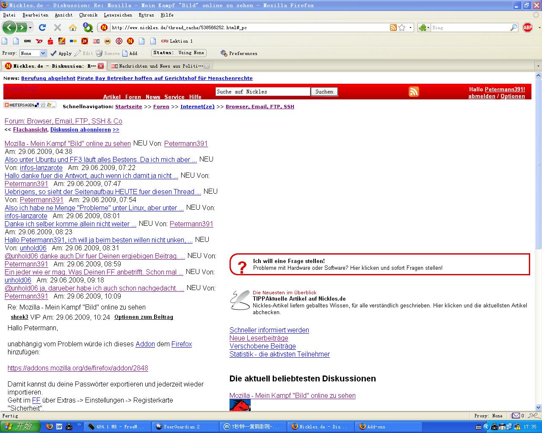Open the addons.mozilla.org addon 2848 link
Viewport: 542px width, 433px height.
[78, 368]
